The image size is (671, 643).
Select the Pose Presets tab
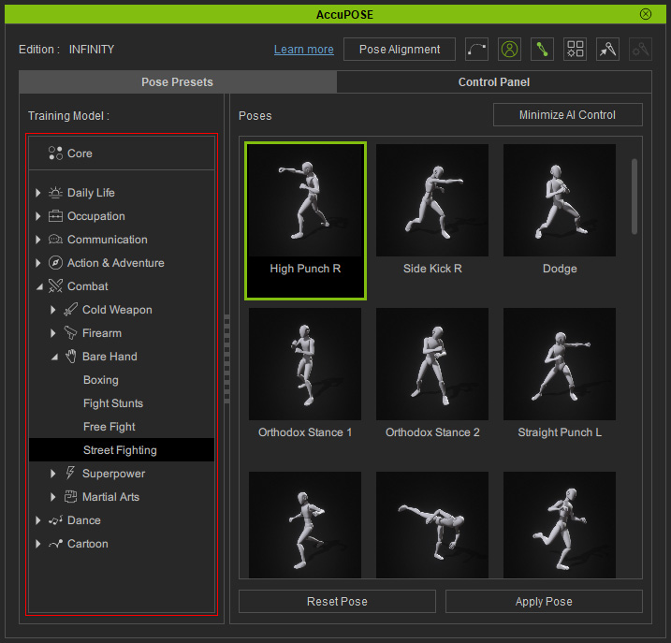coord(178,82)
